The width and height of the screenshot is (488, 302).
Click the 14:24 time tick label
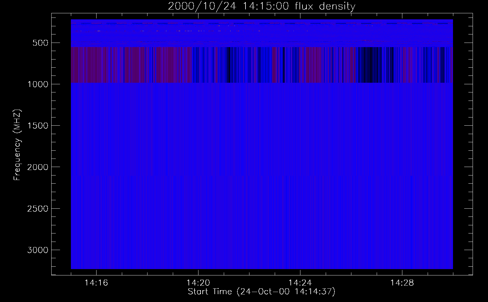(x=300, y=283)
